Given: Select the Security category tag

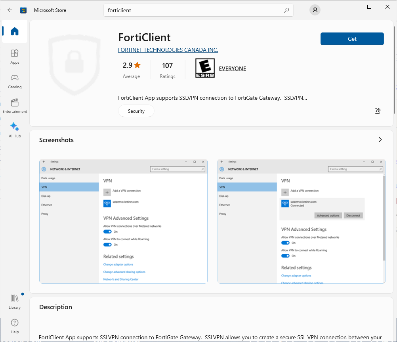Looking at the screenshot, I should (x=136, y=111).
